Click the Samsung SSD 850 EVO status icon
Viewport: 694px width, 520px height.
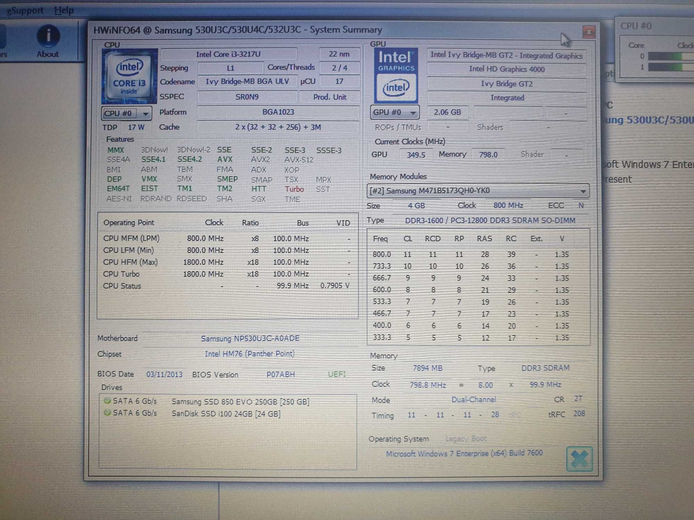point(107,401)
